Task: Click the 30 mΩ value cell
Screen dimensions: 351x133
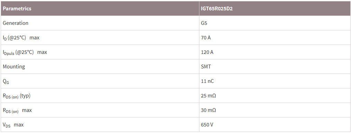Action: pos(208,110)
